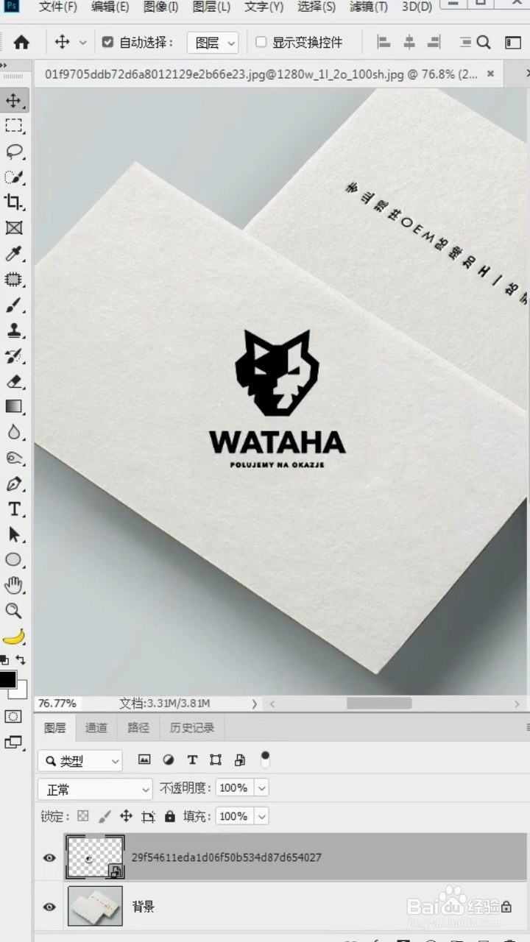Switch to 历史记录 tab

[192, 728]
